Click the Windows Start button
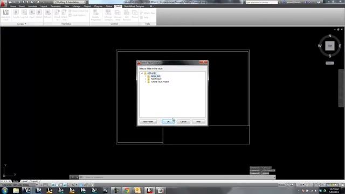This screenshot has height=194, width=345. 5,190
